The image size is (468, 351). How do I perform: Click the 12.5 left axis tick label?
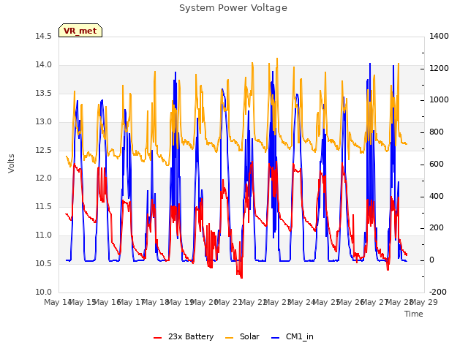point(43,150)
